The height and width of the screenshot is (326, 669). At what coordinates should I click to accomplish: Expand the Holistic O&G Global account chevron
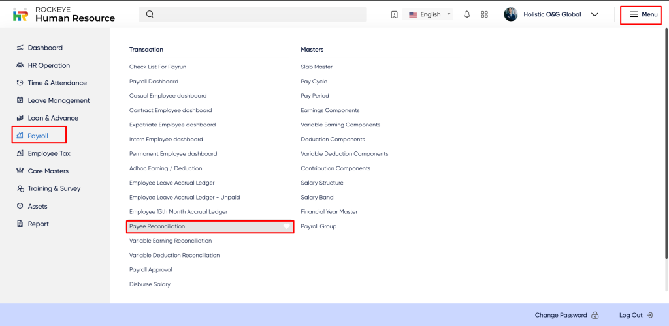[595, 14]
